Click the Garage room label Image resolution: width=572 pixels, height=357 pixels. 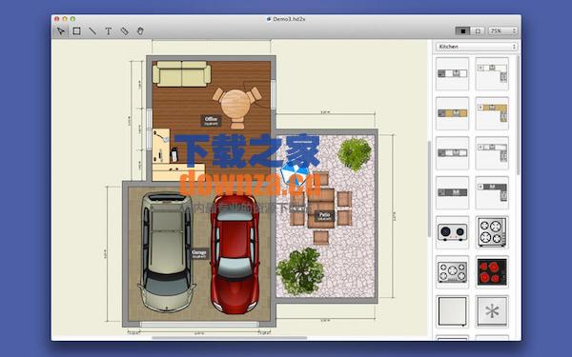pos(199,253)
